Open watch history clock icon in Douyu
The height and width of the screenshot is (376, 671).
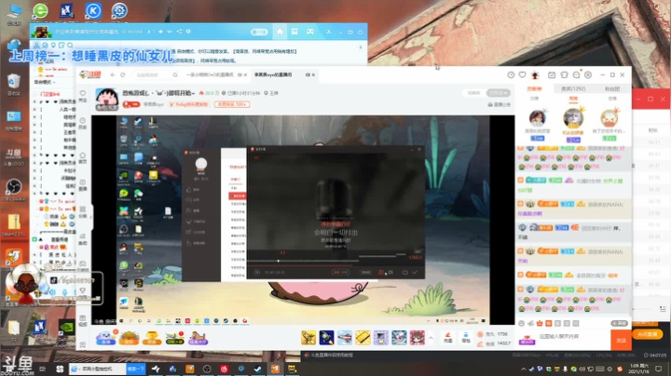click(x=511, y=74)
